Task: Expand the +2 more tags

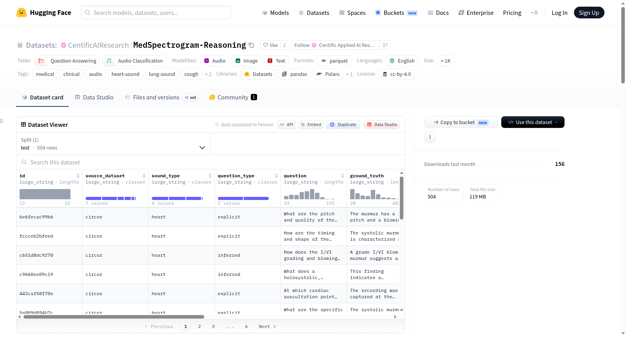Action: click(208, 74)
